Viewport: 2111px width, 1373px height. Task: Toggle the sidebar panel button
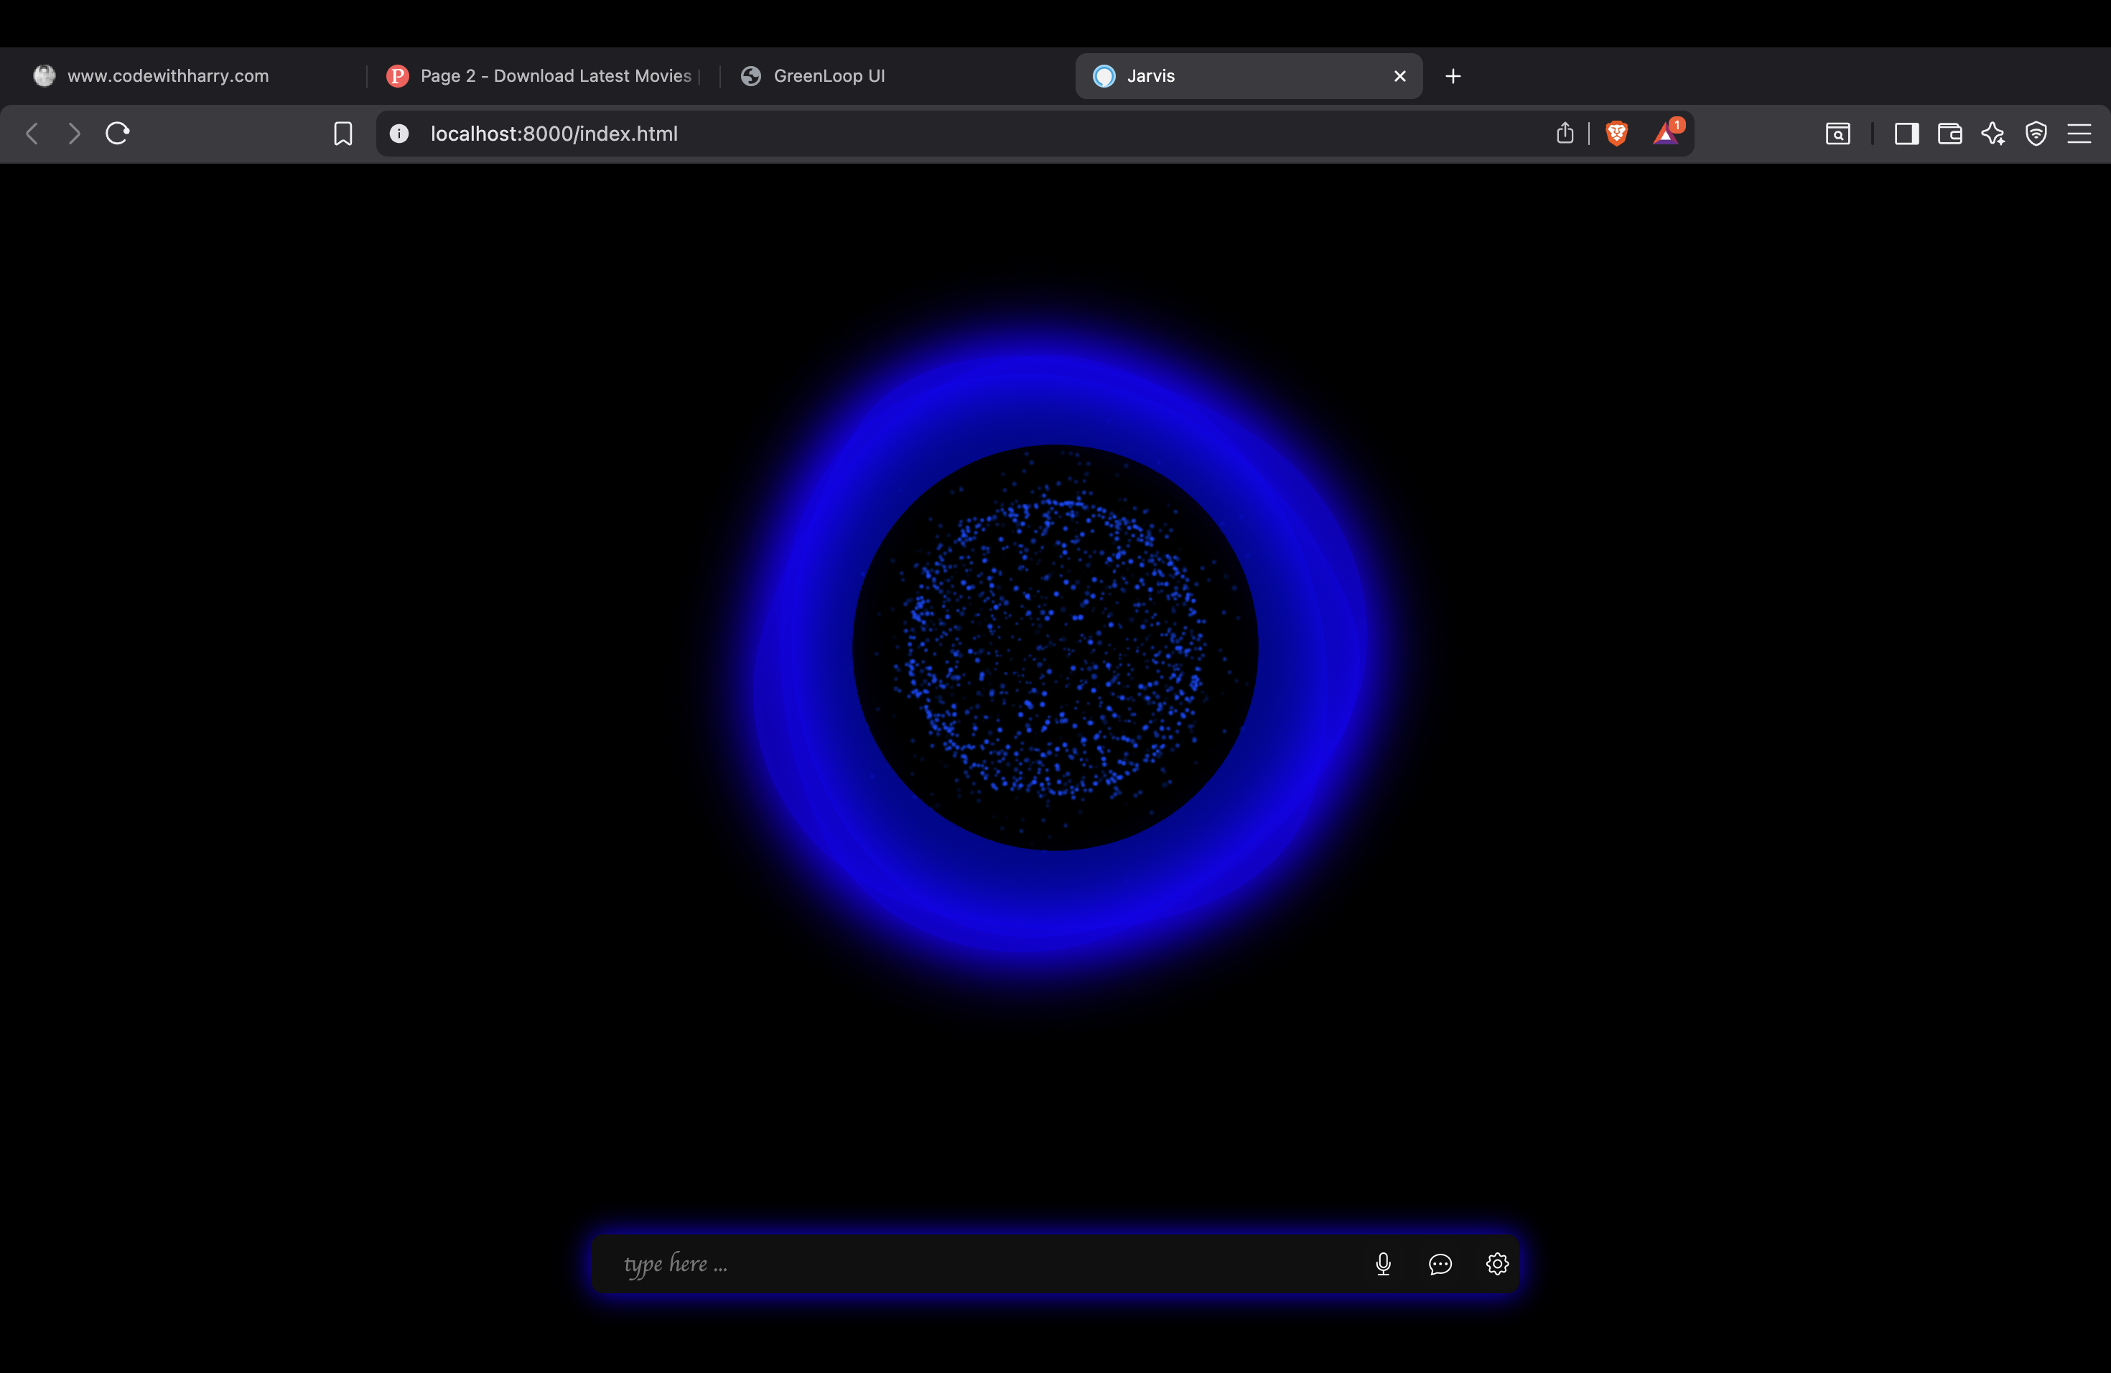(1906, 133)
